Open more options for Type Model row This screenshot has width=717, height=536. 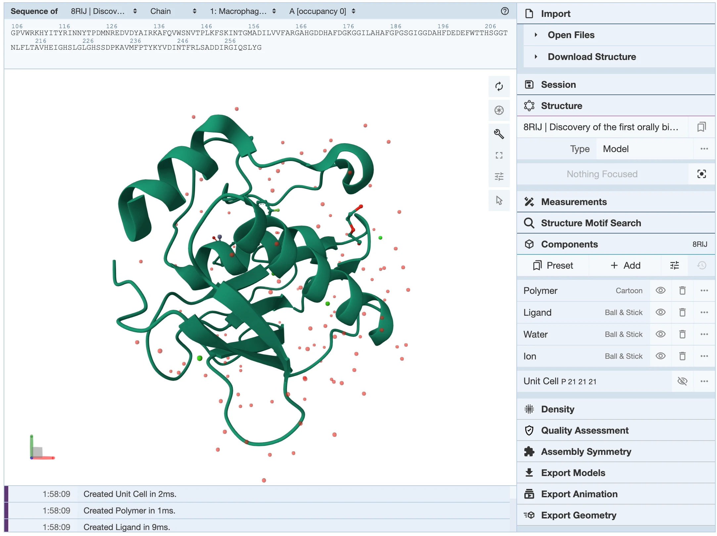pos(704,149)
